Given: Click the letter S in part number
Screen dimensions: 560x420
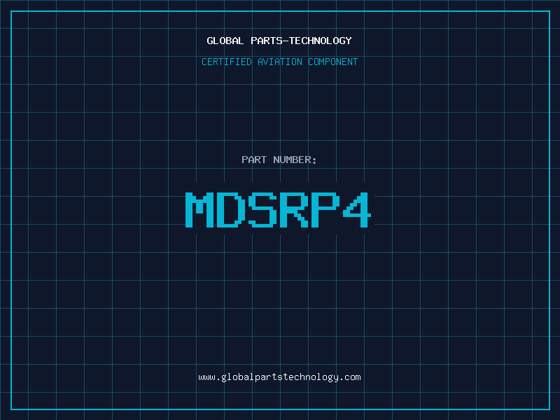Looking at the screenshot, I should (263, 209).
